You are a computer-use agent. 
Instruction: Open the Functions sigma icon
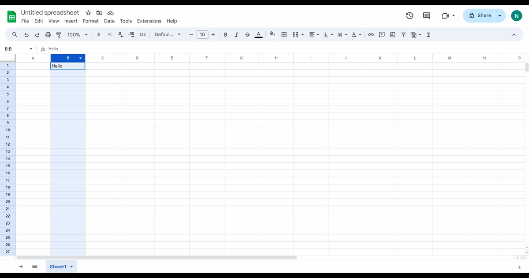[x=428, y=34]
